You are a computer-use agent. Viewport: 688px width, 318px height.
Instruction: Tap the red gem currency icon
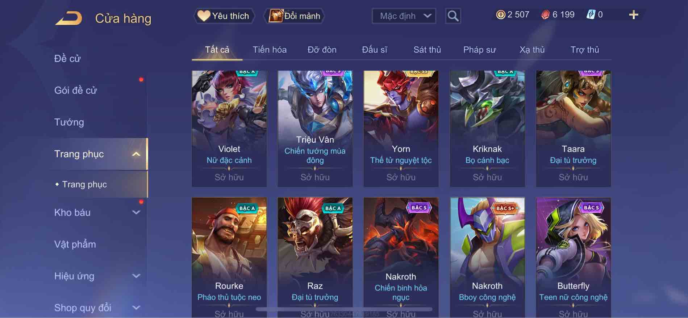pyautogui.click(x=545, y=15)
